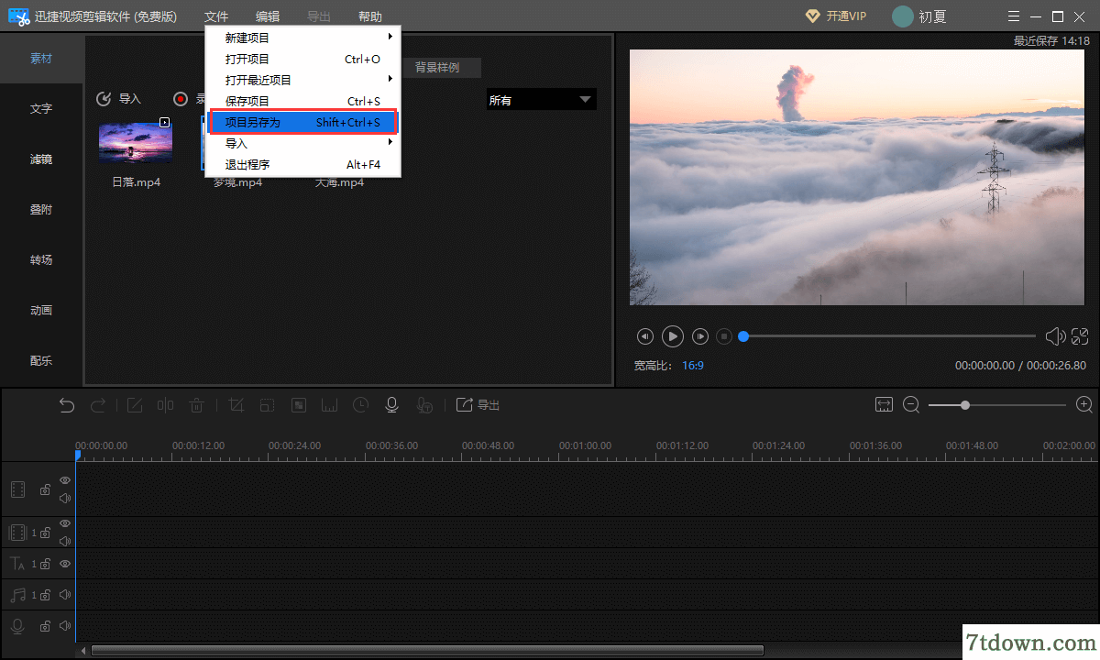The width and height of the screenshot is (1100, 660).
Task: Open the window hamburger menu
Action: tap(1013, 16)
